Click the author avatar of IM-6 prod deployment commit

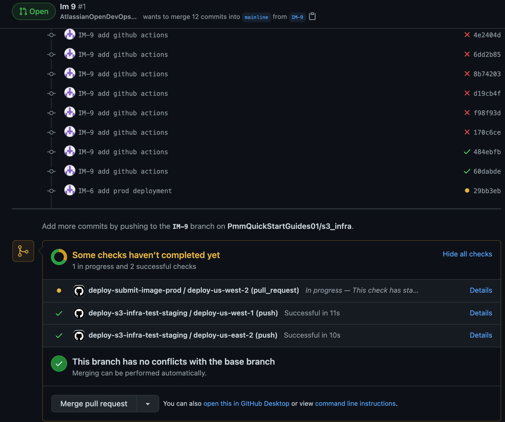pyautogui.click(x=70, y=190)
